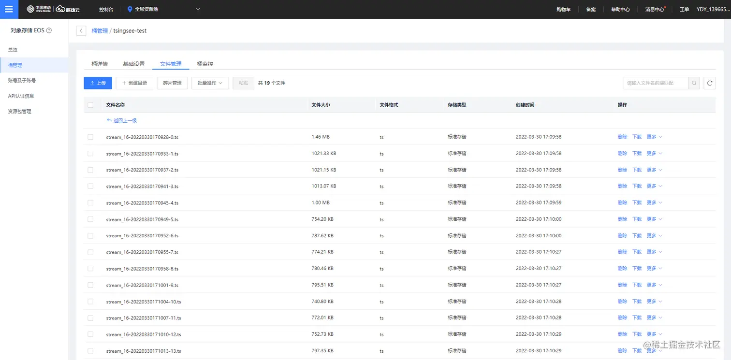The width and height of the screenshot is (731, 360).
Task: Delete stream_16-20220330170928-0.ts
Action: click(622, 137)
